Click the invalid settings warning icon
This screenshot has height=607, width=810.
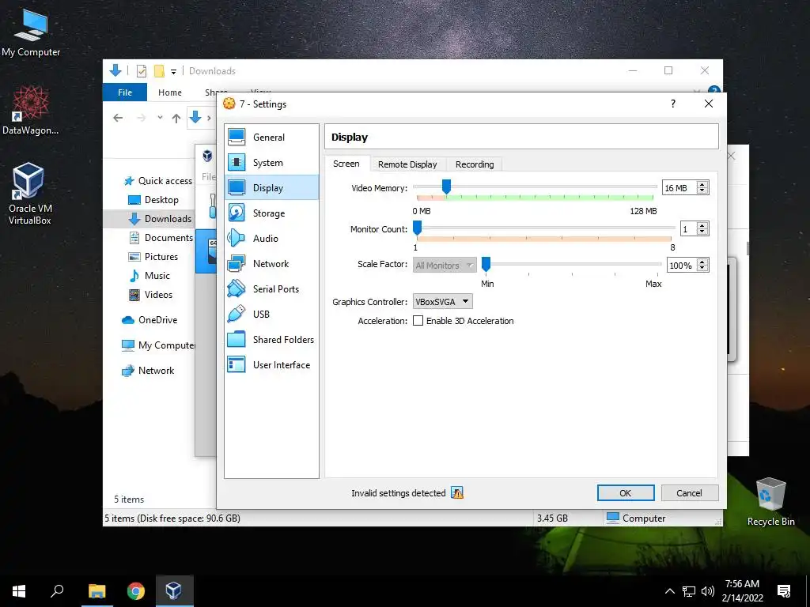(457, 493)
